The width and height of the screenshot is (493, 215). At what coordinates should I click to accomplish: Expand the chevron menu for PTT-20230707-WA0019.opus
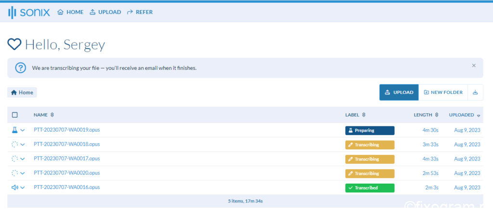pyautogui.click(x=22, y=130)
